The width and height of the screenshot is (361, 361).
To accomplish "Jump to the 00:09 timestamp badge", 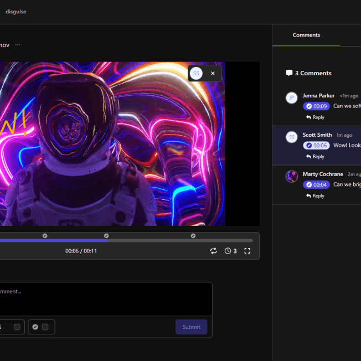I will pyautogui.click(x=316, y=106).
